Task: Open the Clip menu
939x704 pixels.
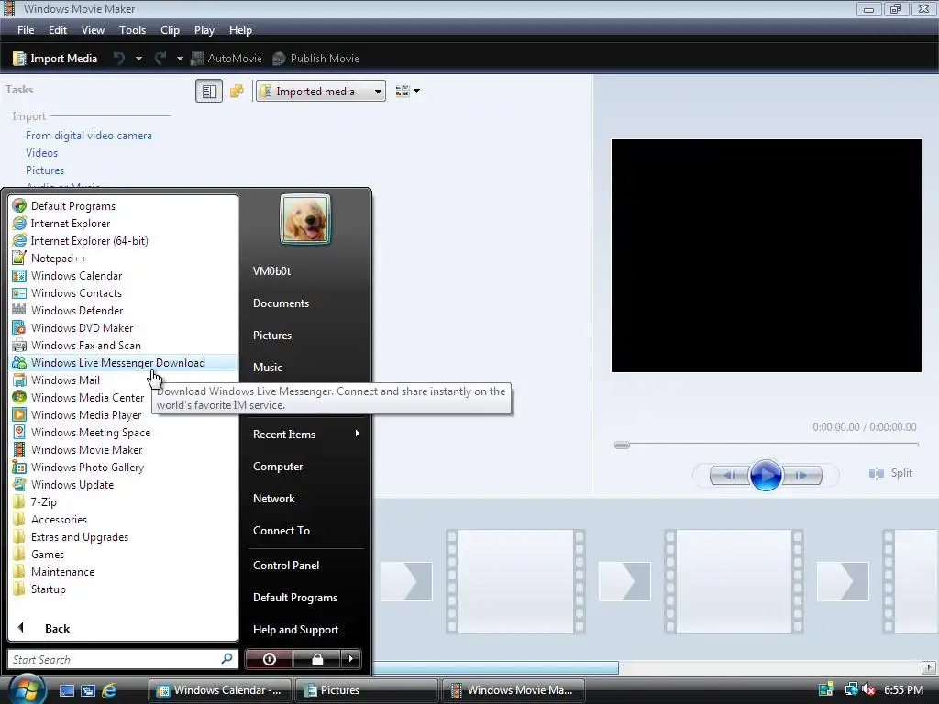Action: point(170,30)
